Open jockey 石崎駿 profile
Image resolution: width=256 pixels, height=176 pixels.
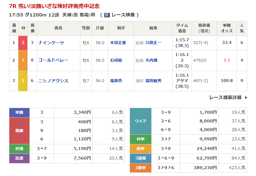pos(116,60)
